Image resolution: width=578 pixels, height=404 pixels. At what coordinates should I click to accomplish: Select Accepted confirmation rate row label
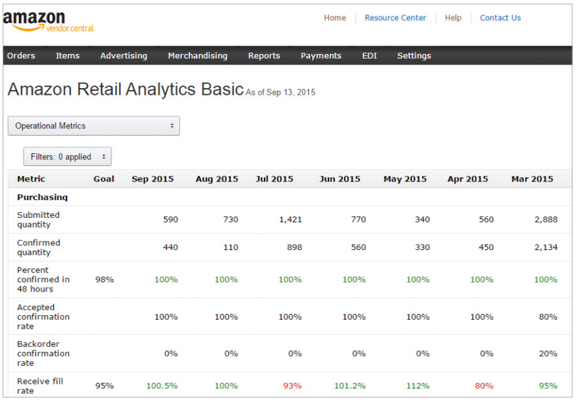pos(43,316)
